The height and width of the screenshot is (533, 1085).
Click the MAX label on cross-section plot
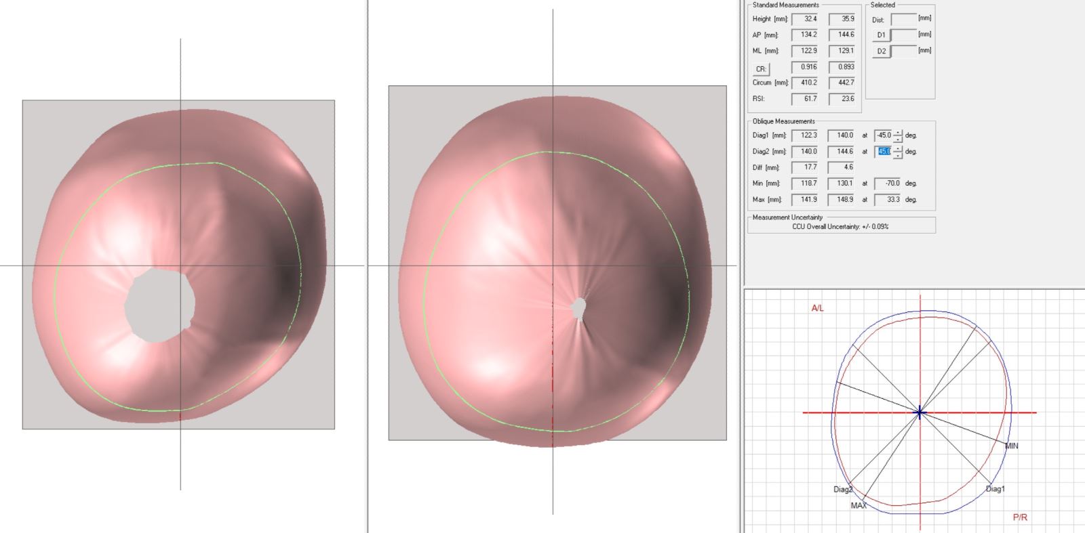[859, 506]
